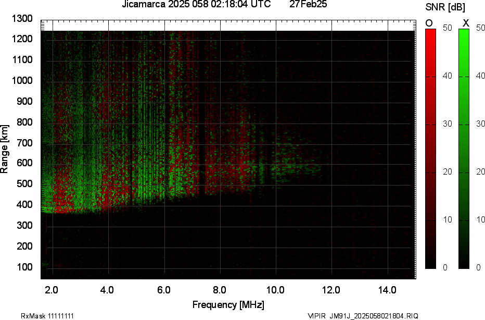The width and height of the screenshot is (485, 320).
Task: Click the 10 label on the O colorbar
Action: pos(448,220)
